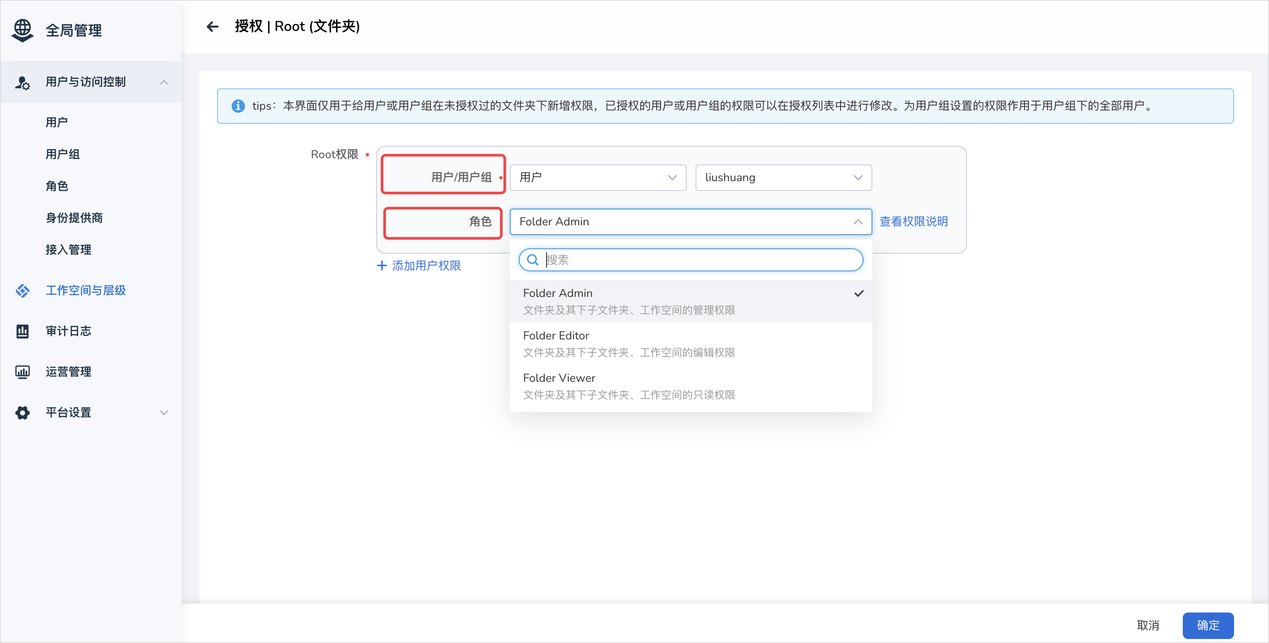Click the 取消 button
1269x643 pixels.
pyautogui.click(x=1148, y=625)
